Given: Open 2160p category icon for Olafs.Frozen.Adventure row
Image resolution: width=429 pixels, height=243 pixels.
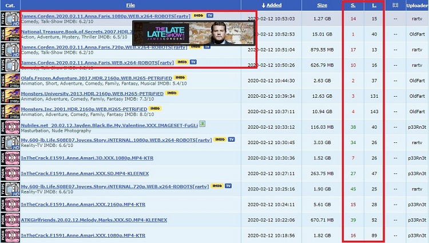Looking at the screenshot, I should (10, 81).
